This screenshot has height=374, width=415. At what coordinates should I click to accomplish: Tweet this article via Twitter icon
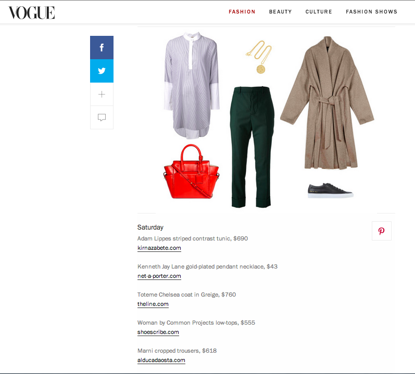coord(102,71)
